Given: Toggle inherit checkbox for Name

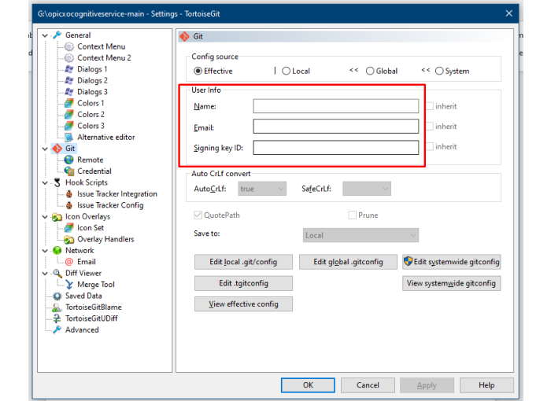Looking at the screenshot, I should 430,106.
